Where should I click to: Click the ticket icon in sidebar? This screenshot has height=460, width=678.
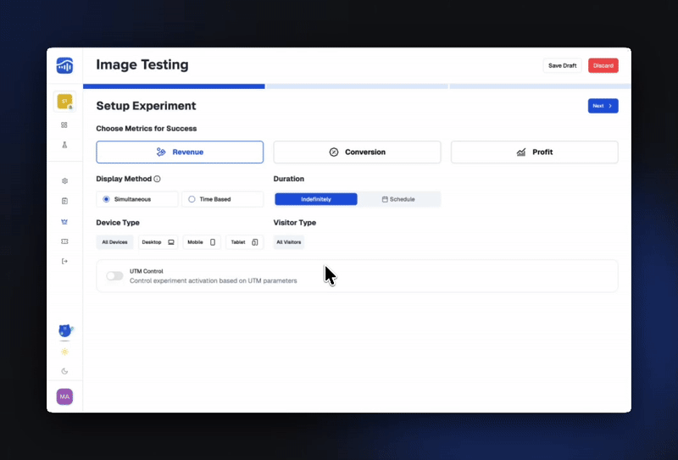(x=64, y=241)
